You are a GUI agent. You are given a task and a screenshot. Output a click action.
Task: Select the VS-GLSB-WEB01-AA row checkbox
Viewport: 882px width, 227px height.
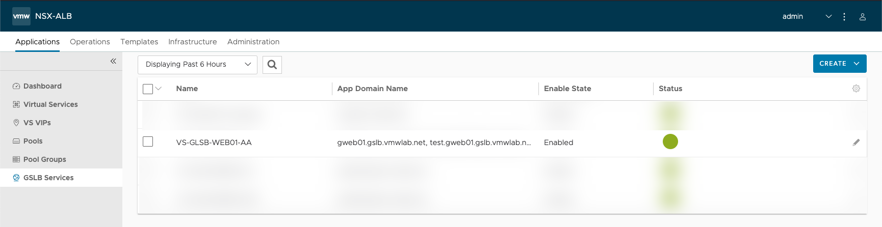[148, 141]
